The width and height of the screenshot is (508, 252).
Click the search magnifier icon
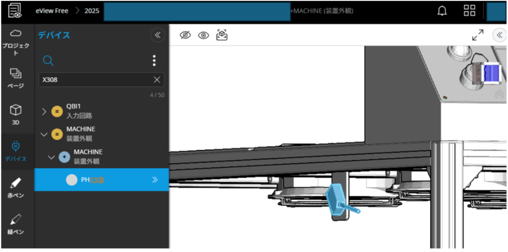click(x=48, y=61)
